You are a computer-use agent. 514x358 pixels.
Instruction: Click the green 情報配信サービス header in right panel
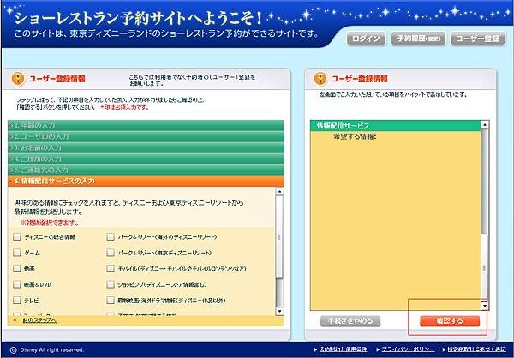coord(395,126)
